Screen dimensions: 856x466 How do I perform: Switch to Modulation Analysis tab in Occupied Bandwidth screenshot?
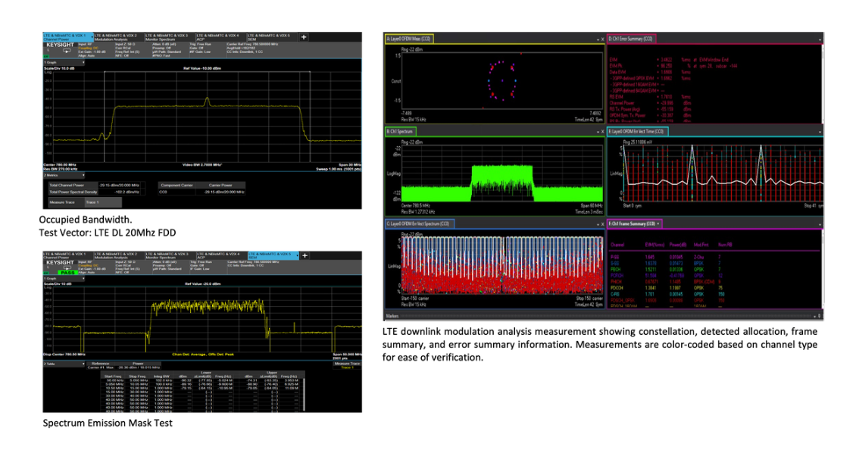(x=118, y=37)
